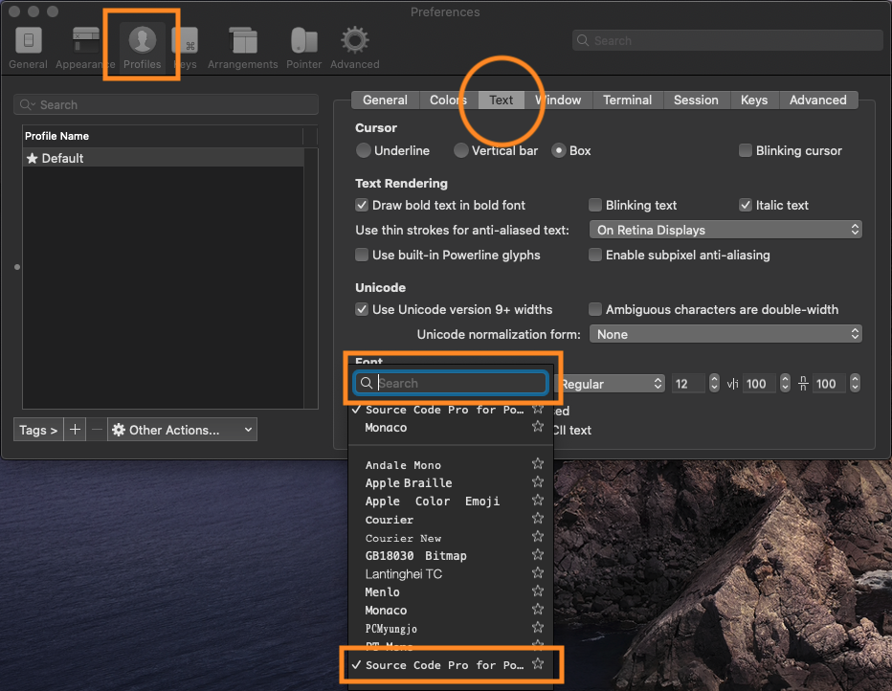Adjust font size 12 stepper
The height and width of the screenshot is (691, 892).
[715, 384]
